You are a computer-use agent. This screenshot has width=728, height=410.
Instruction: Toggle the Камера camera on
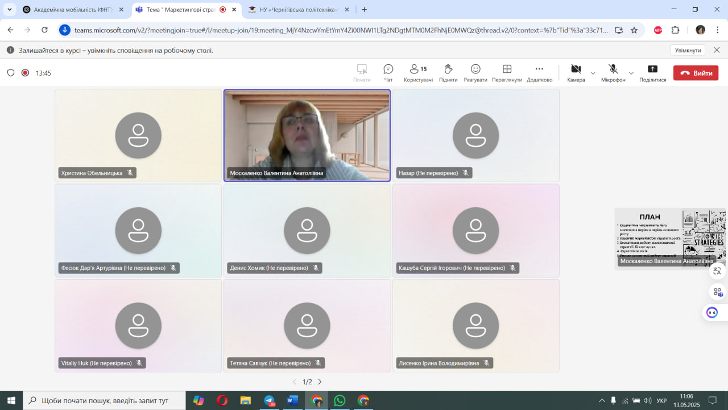576,73
